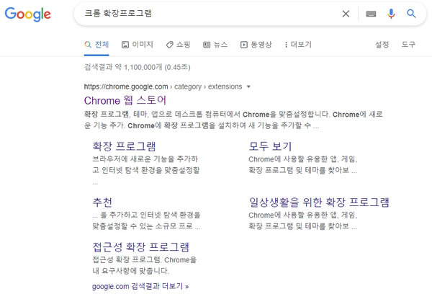Open the 도구 search tools

click(x=408, y=45)
